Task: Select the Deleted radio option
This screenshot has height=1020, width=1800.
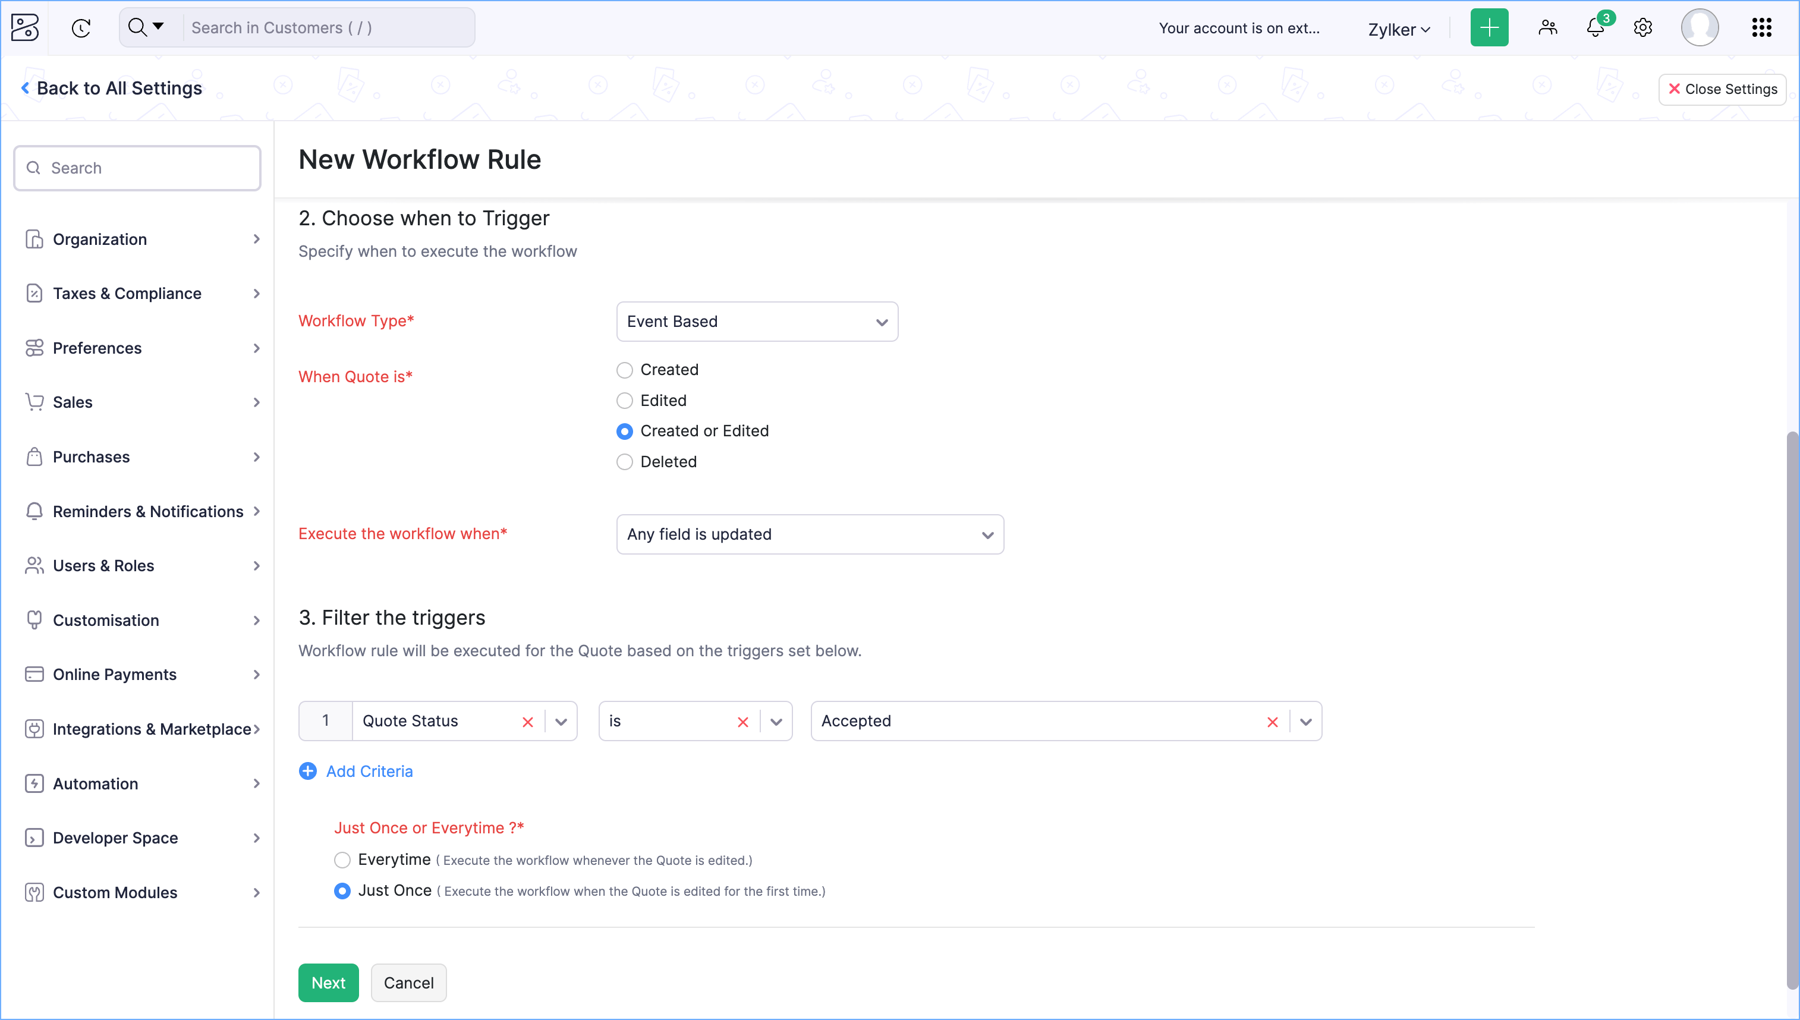Action: coord(624,462)
